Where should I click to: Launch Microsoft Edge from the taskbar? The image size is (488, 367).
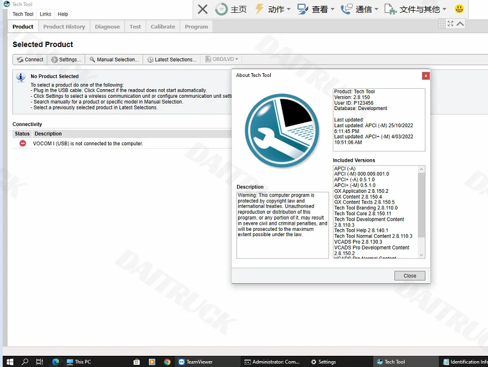coord(56,362)
